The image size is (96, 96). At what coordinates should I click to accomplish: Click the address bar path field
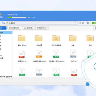click(x=41, y=23)
